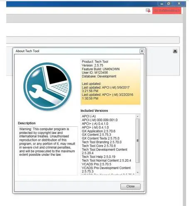Image resolution: width=189 pixels, height=206 pixels.
Task: Click 'Version: 2.5.75' text
Action: [93, 65]
